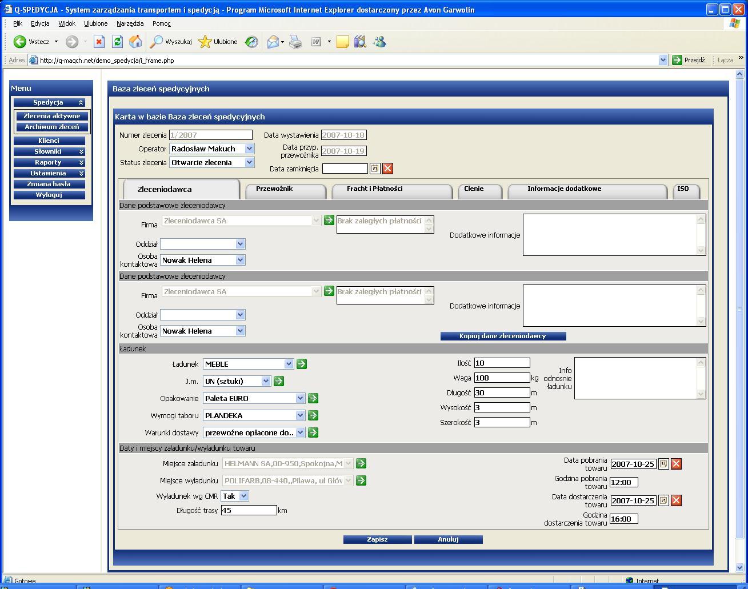748x589 pixels.
Task: Click Kopiuj dane zleceniodawcy button
Action: tap(503, 336)
